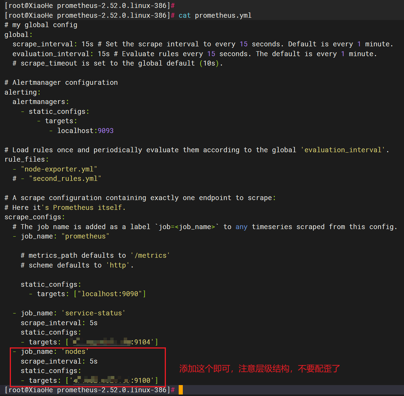
Task: Click "# Here it's Prometheus itself." comment
Action: tap(65, 208)
